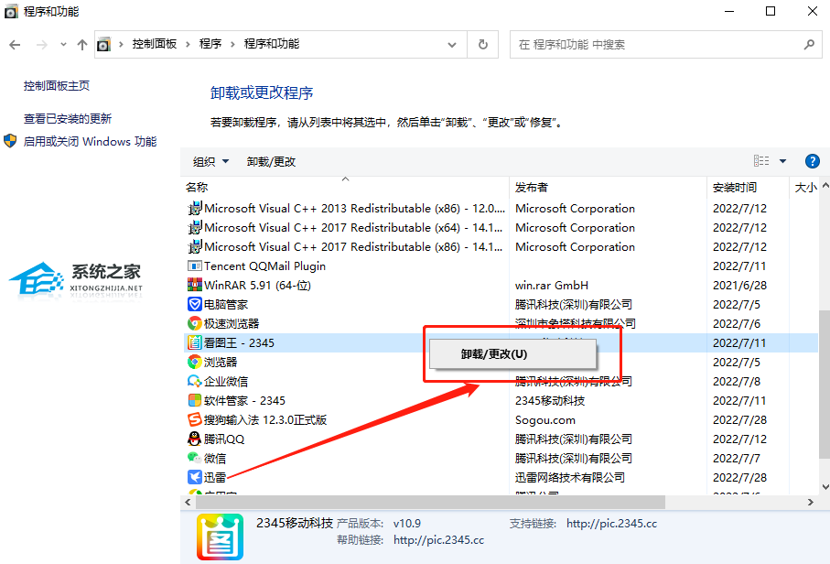830x564 pixels.
Task: Select 控制面板 in the breadcrumb path
Action: coord(154,44)
